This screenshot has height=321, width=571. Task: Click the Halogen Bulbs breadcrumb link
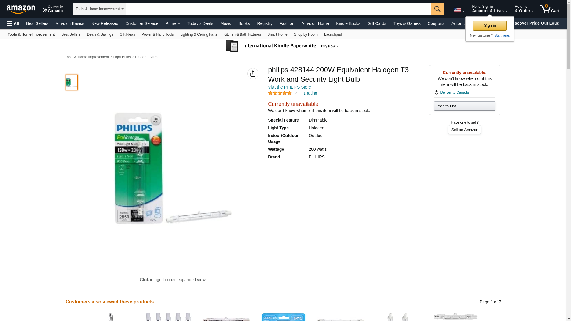click(147, 57)
